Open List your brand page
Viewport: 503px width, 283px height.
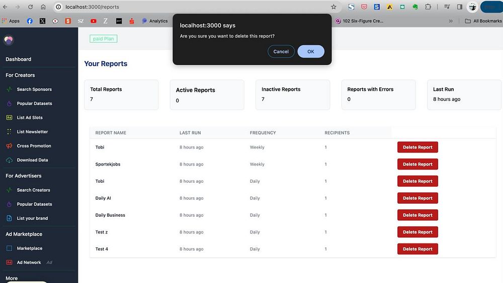(32, 218)
